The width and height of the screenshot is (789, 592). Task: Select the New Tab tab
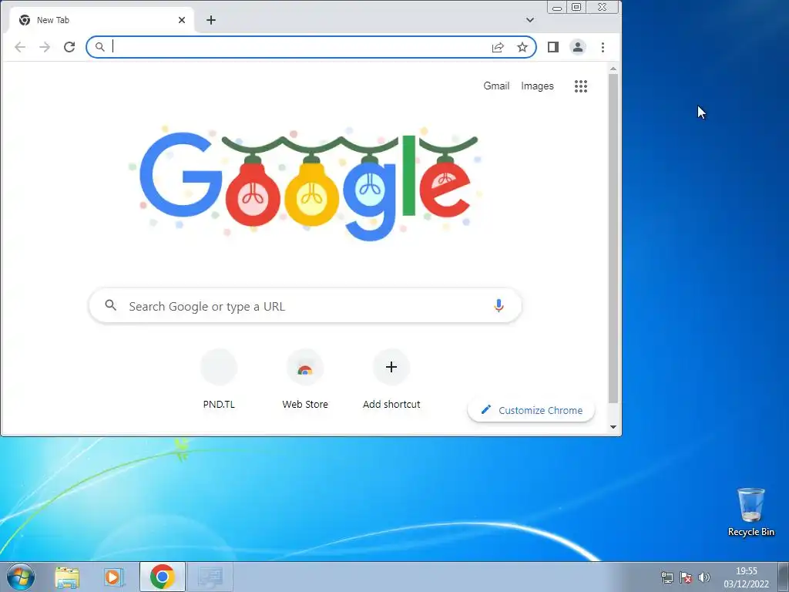(x=101, y=20)
